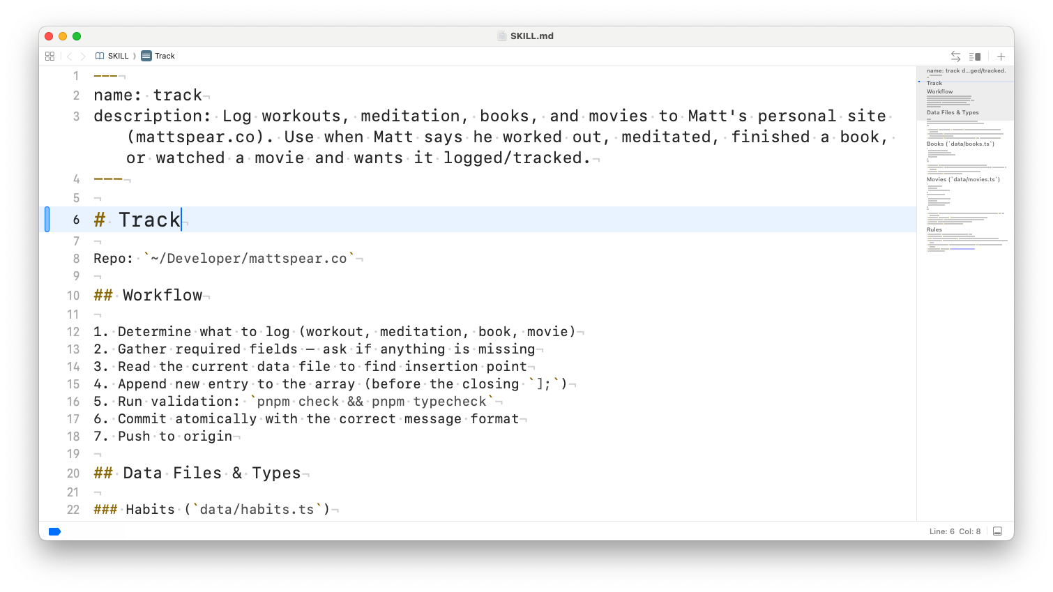Navigate back with the left chevron icon
Image resolution: width=1053 pixels, height=592 pixels.
point(69,56)
